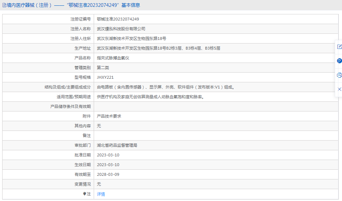Click the 结构及组成/主要组成成分 label
The height and width of the screenshot is (201, 342).
pos(68,87)
